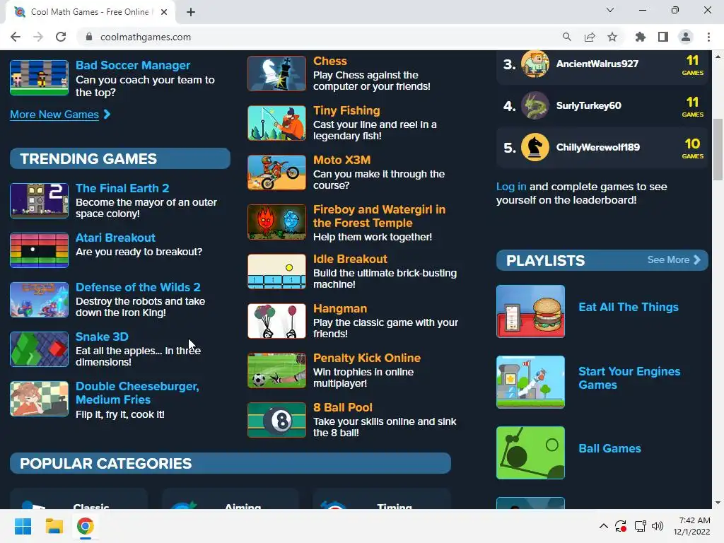Open Double Cheeseburger, Medium Fries

pos(137,393)
